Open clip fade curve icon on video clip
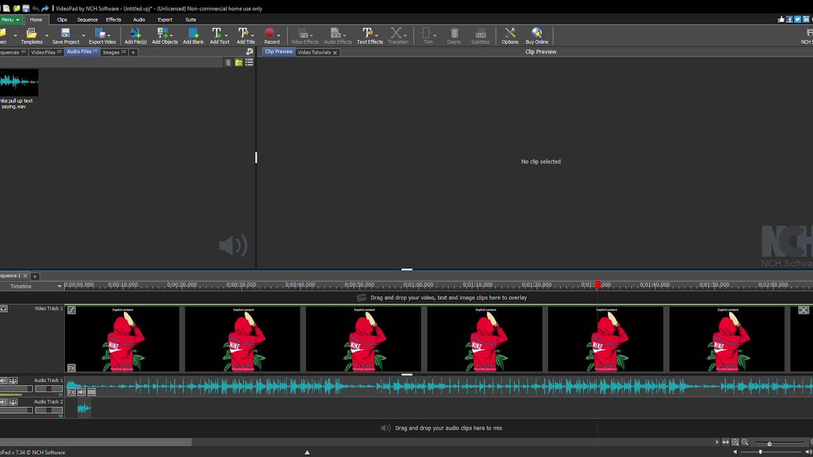Image resolution: width=813 pixels, height=457 pixels. 71,310
